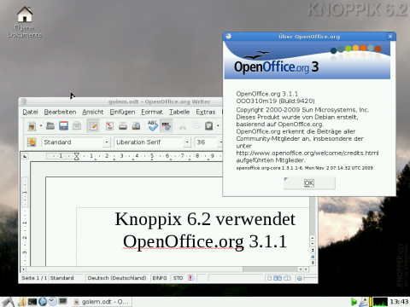This screenshot has width=410, height=307.
Task: Save the document with the floppy disk icon
Action: (63, 125)
